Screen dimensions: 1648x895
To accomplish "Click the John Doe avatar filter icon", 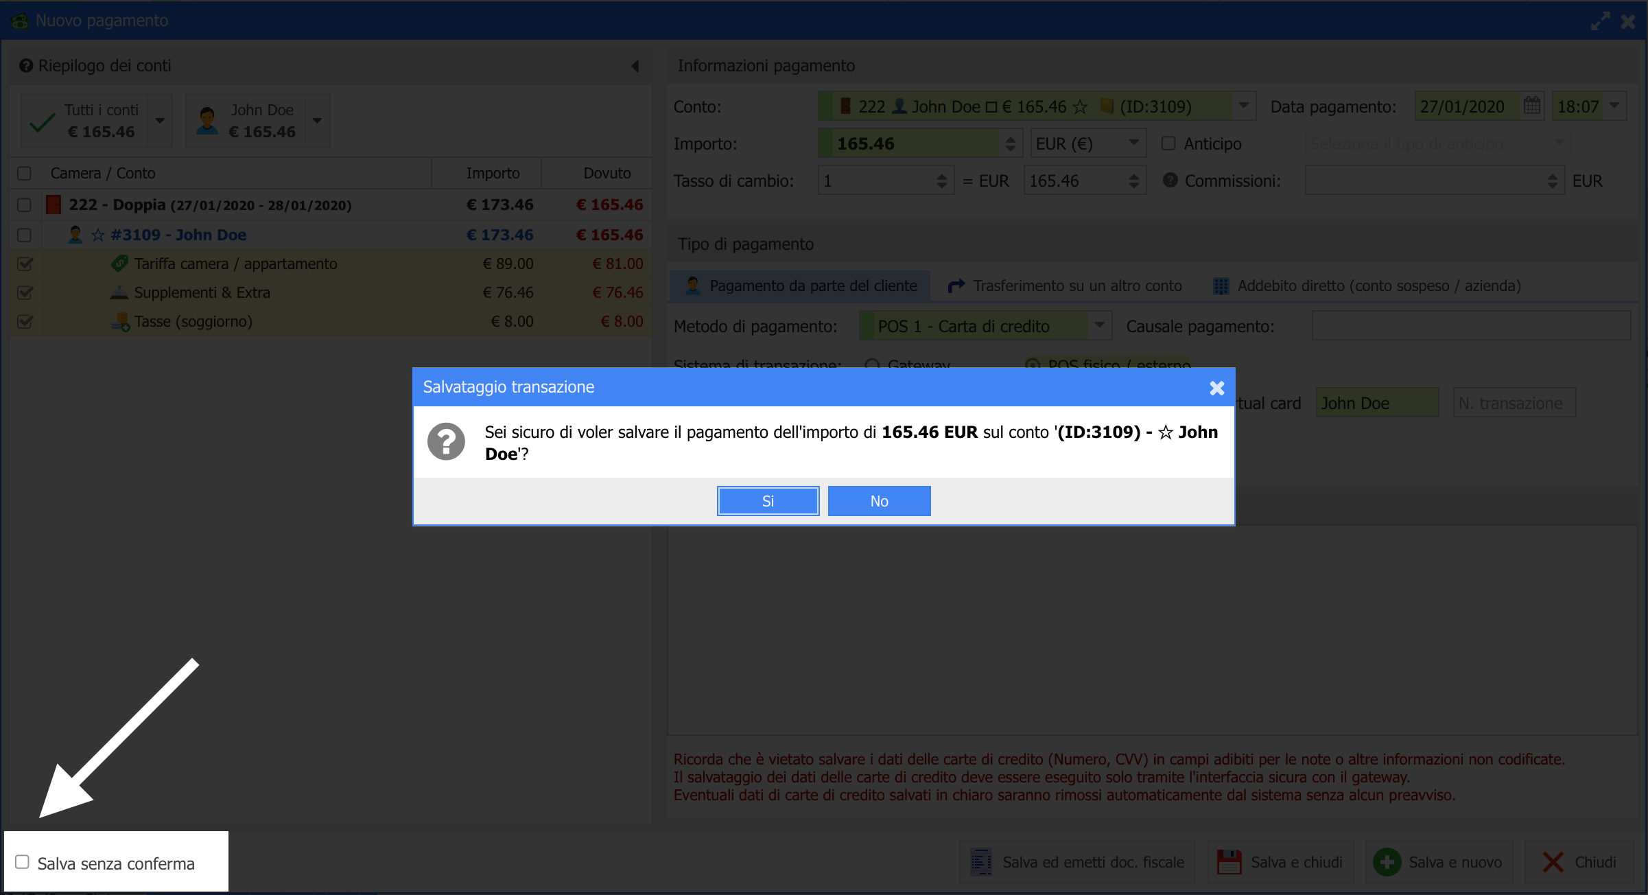I will pos(207,121).
